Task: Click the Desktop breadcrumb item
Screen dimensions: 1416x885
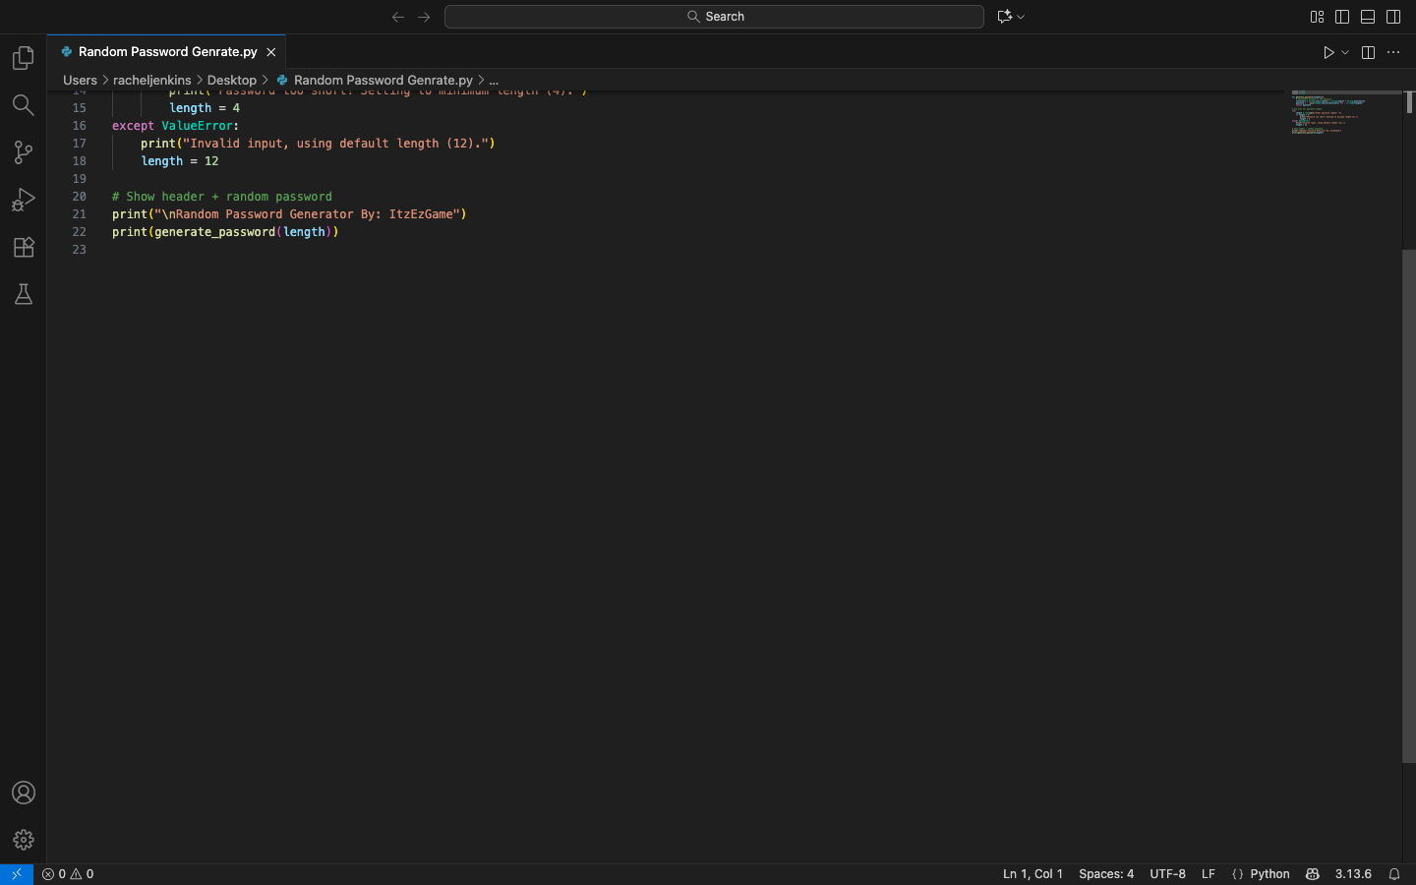Action: point(232,81)
